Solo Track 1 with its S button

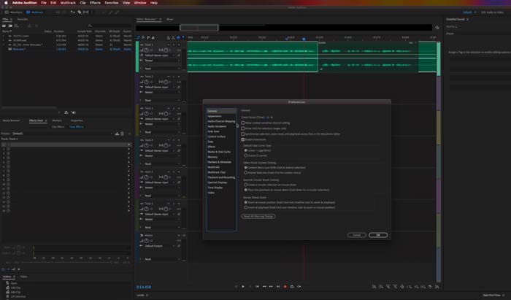click(x=174, y=45)
